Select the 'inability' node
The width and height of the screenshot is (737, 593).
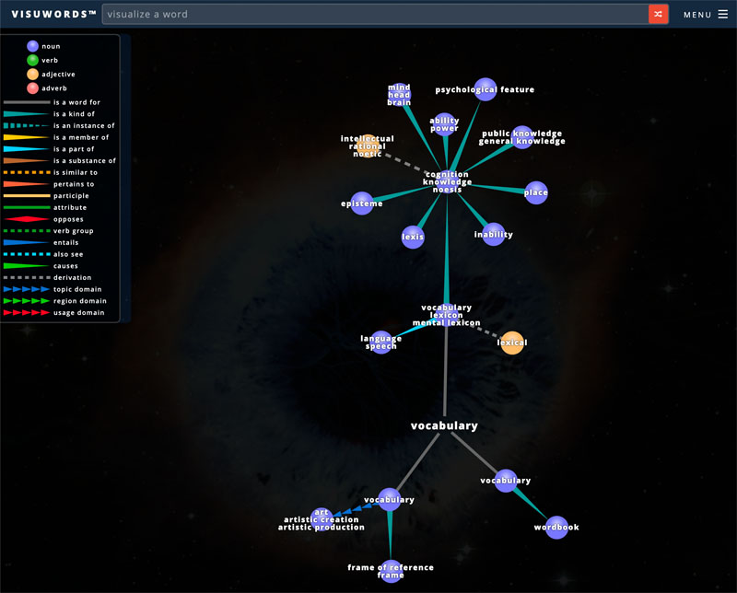[494, 234]
